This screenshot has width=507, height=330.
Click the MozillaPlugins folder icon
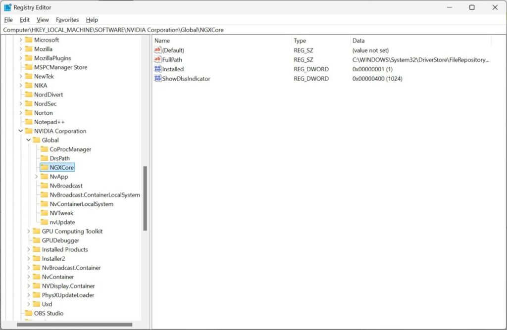click(x=29, y=58)
